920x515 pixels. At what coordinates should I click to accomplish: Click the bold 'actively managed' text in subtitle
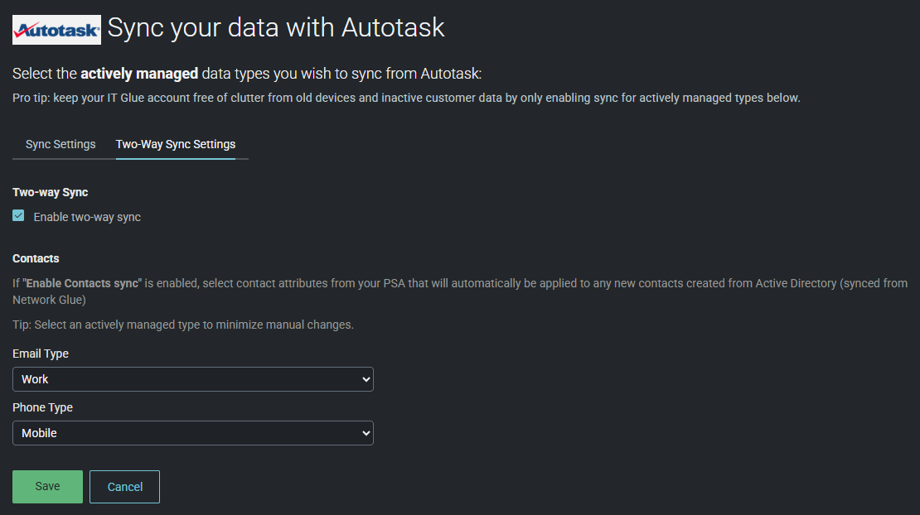click(139, 74)
